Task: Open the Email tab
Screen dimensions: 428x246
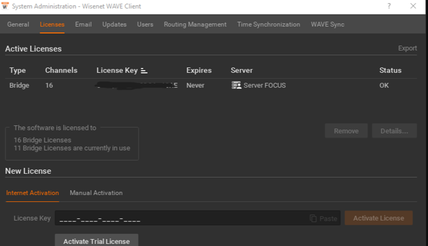Action: (x=83, y=25)
